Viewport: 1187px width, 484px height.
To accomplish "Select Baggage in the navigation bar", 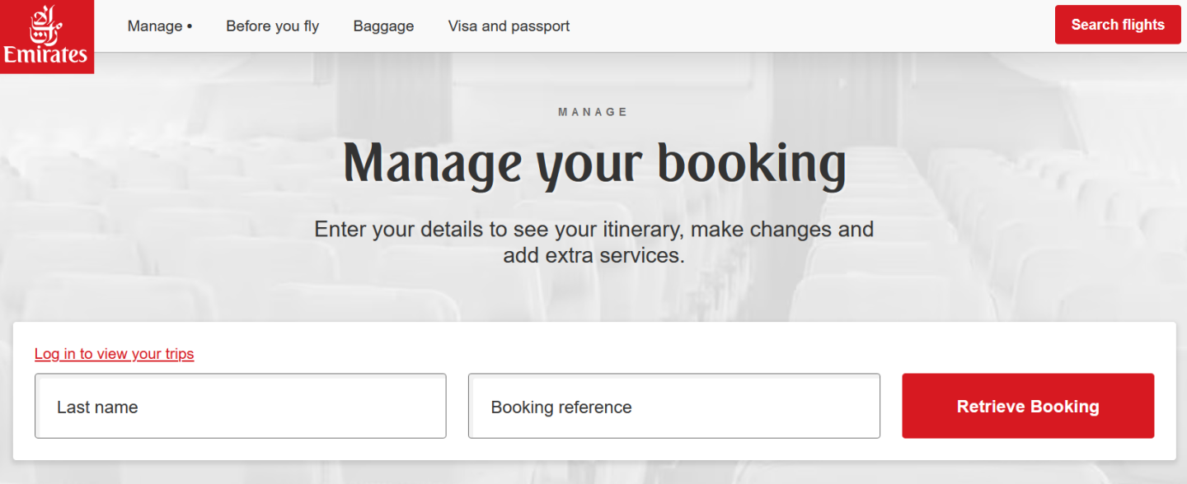I will (x=383, y=26).
